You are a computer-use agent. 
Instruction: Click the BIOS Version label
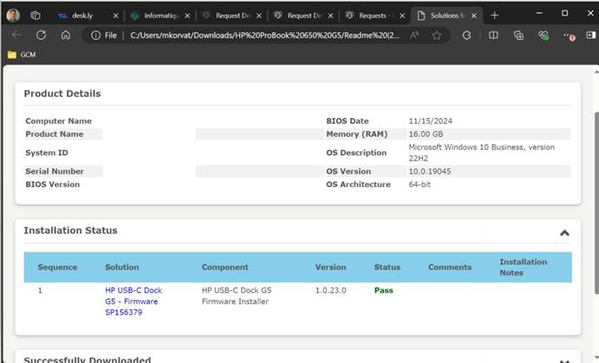click(53, 185)
